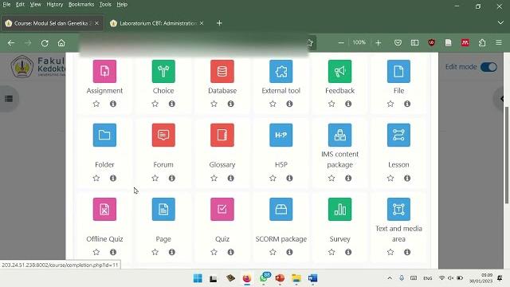Image resolution: width=510 pixels, height=287 pixels.
Task: Pick the Database activity icon
Action: point(222,71)
